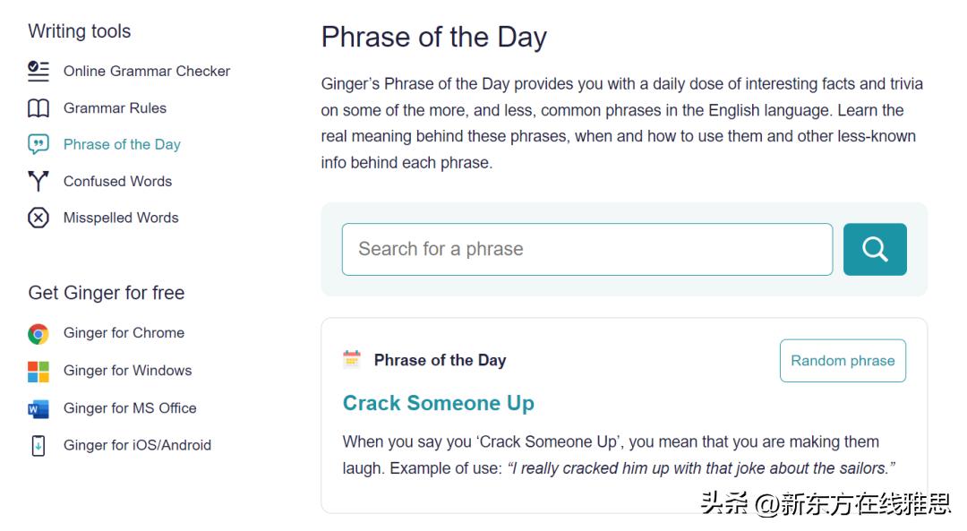The image size is (967, 531).
Task: Click the Phrase of the Day quote icon
Action: pyautogui.click(x=39, y=144)
